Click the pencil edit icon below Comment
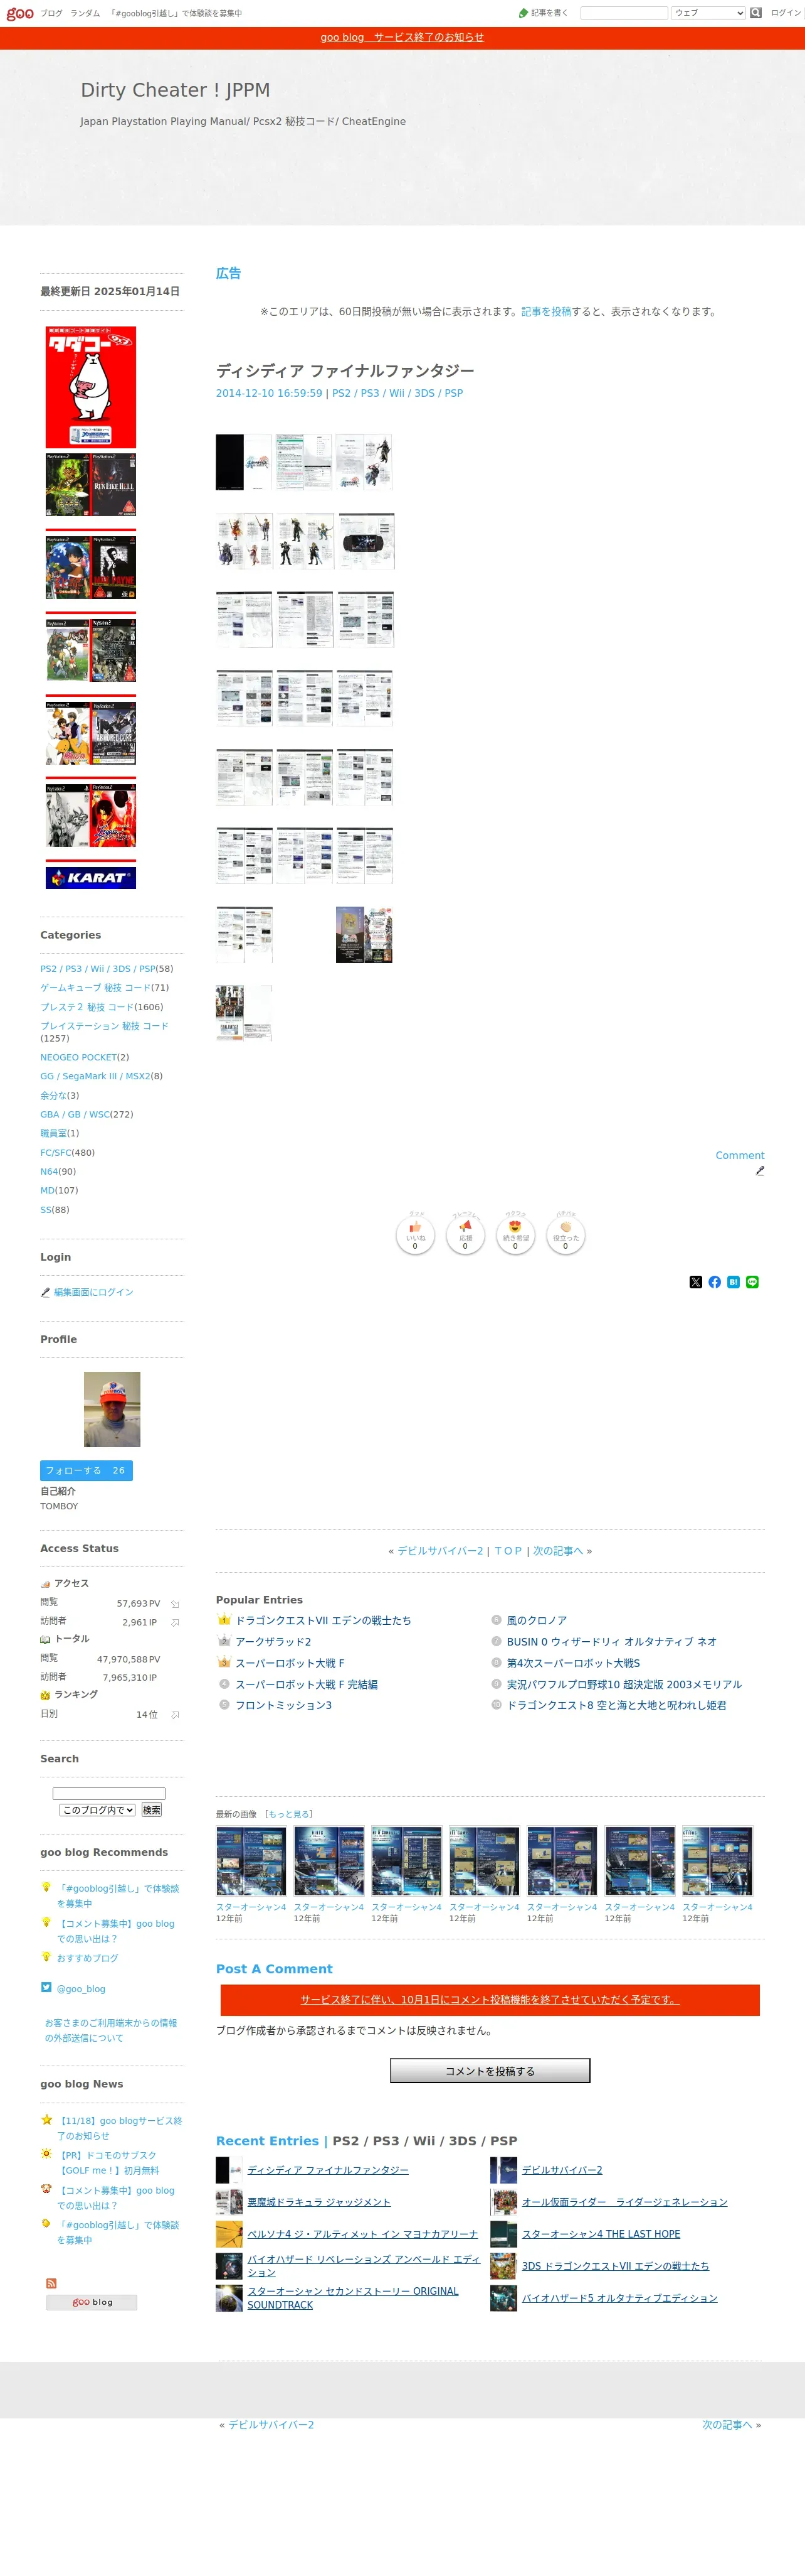This screenshot has width=805, height=2576. [760, 1170]
